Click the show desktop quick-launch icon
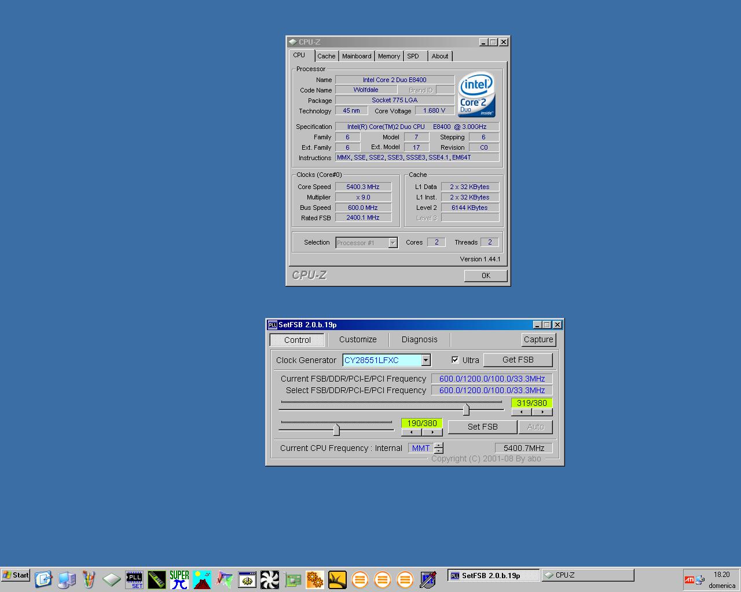 pyautogui.click(x=43, y=579)
